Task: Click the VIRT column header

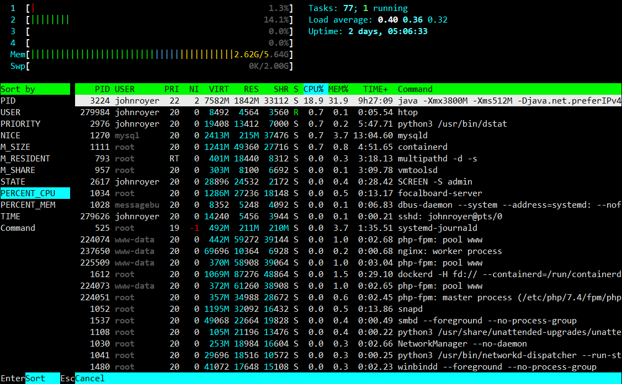Action: (219, 89)
